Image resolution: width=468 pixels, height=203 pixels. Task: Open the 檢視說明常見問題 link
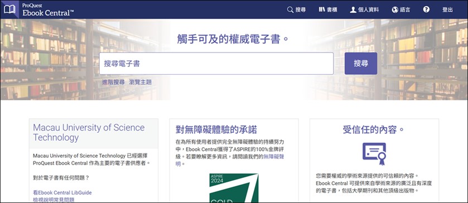point(54,200)
